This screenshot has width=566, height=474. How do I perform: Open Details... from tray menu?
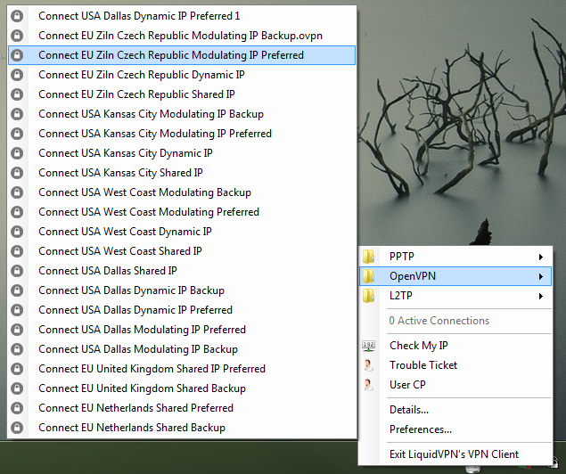pyautogui.click(x=455, y=410)
